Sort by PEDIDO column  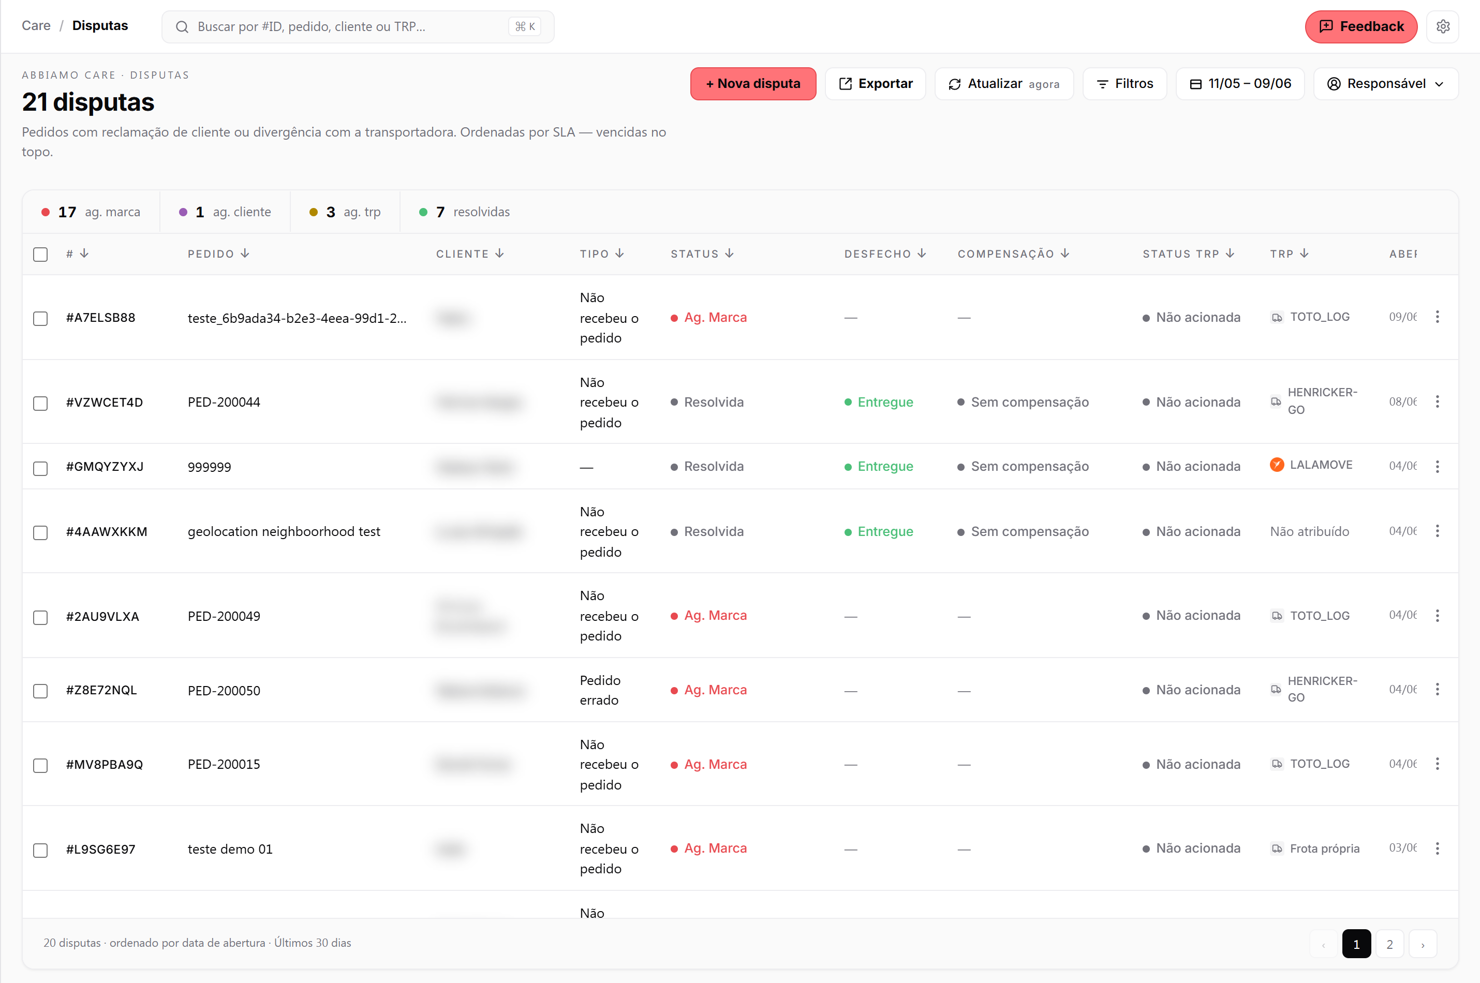click(x=218, y=254)
